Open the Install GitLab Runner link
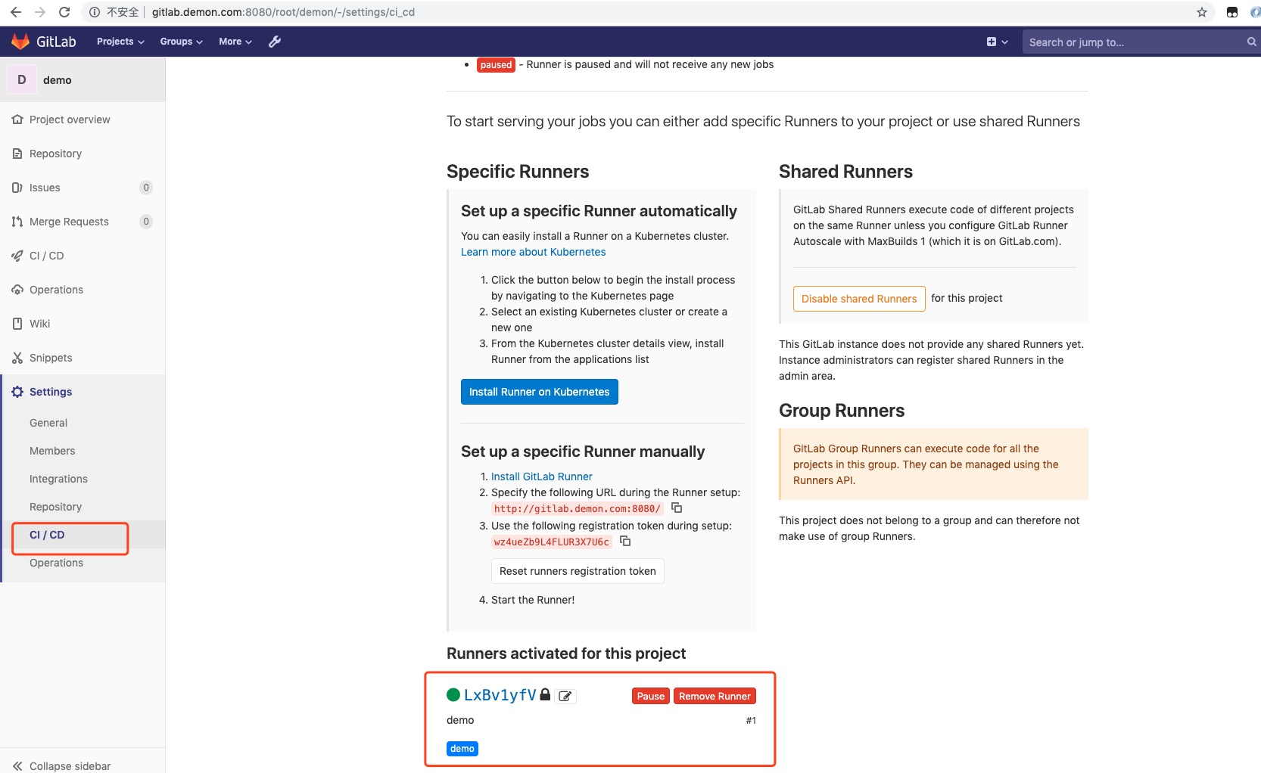 (x=542, y=477)
